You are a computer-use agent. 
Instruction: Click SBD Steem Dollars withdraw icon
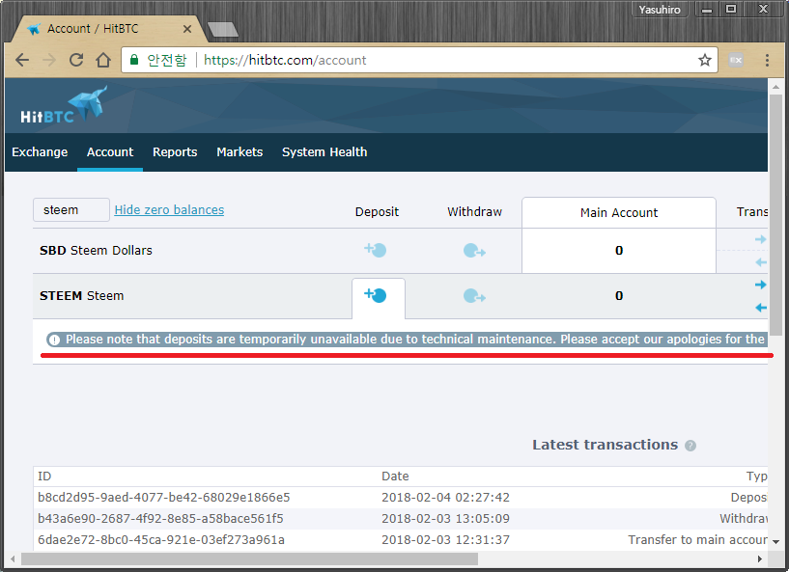474,251
